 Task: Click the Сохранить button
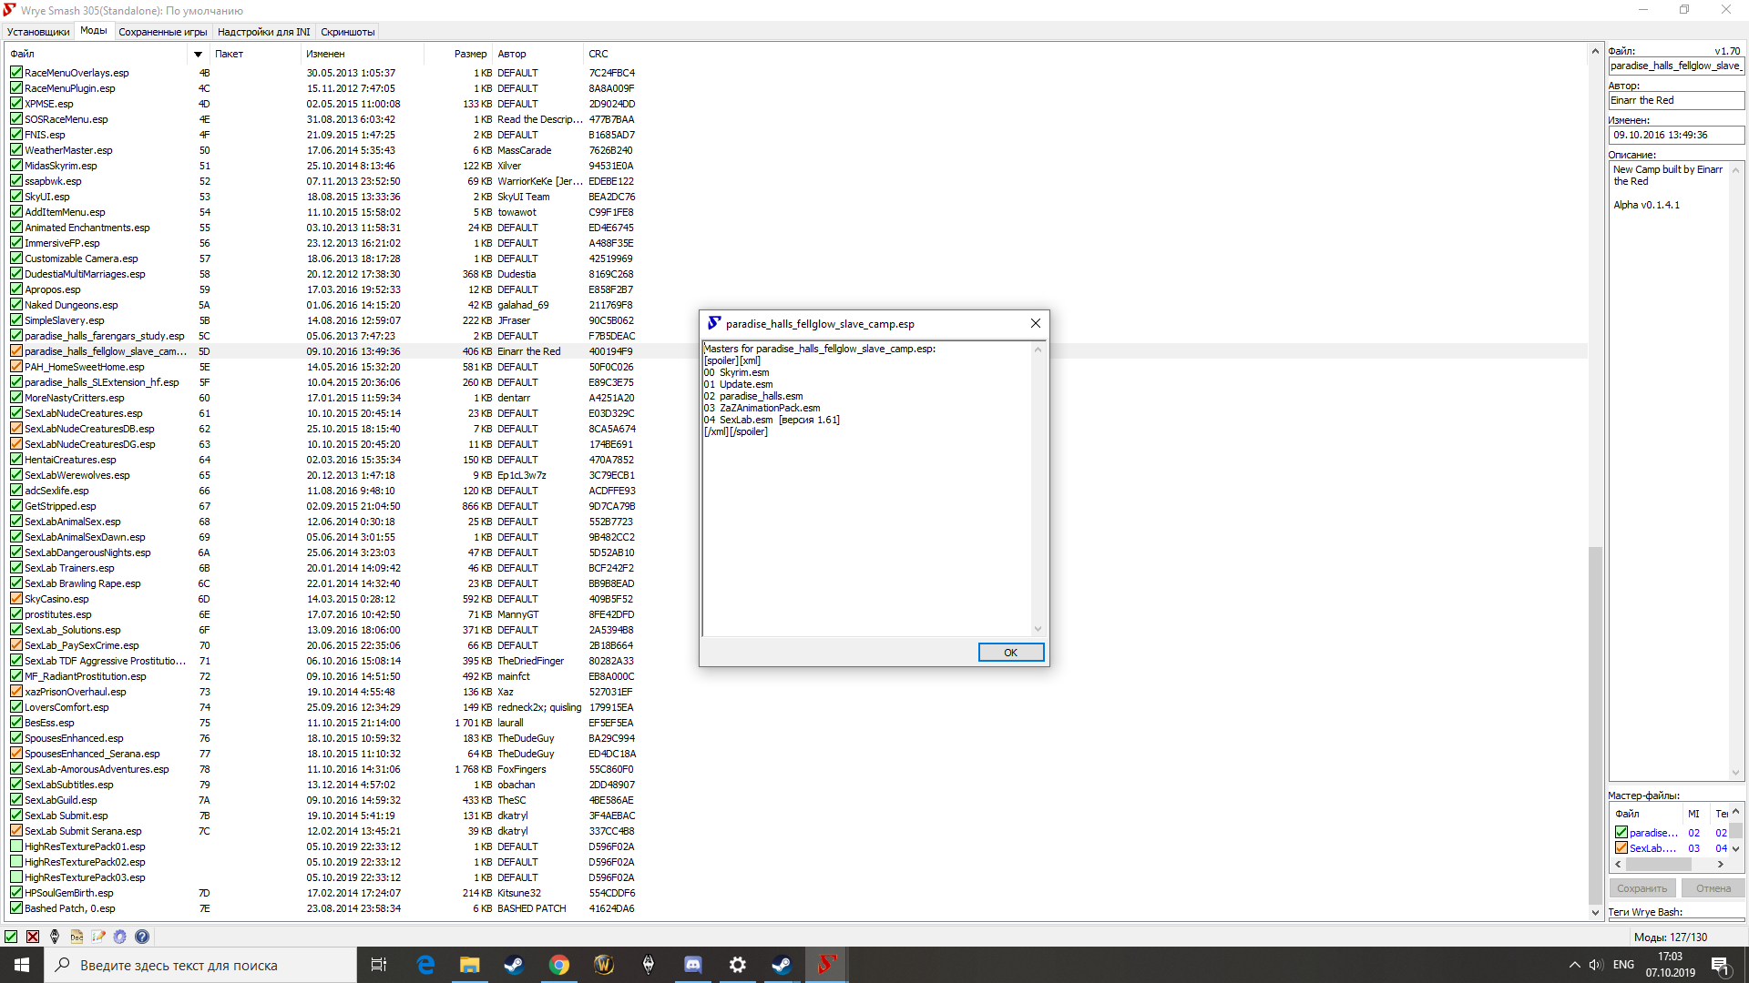1642,888
